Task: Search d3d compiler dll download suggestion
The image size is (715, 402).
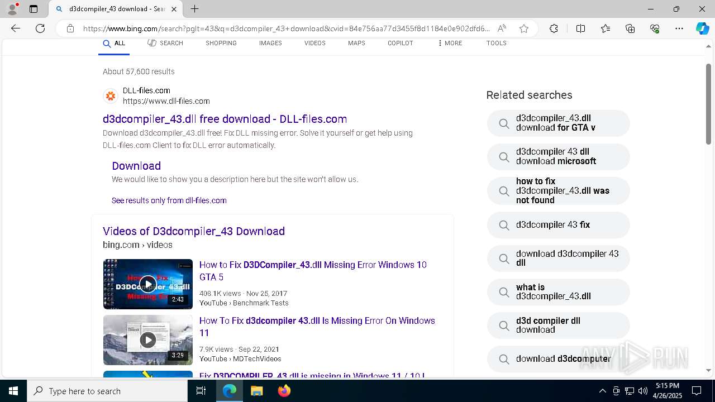Action: click(x=559, y=326)
